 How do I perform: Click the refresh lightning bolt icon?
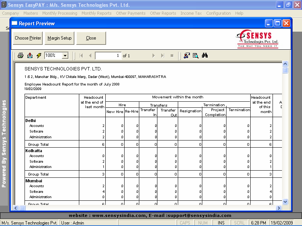39,55
